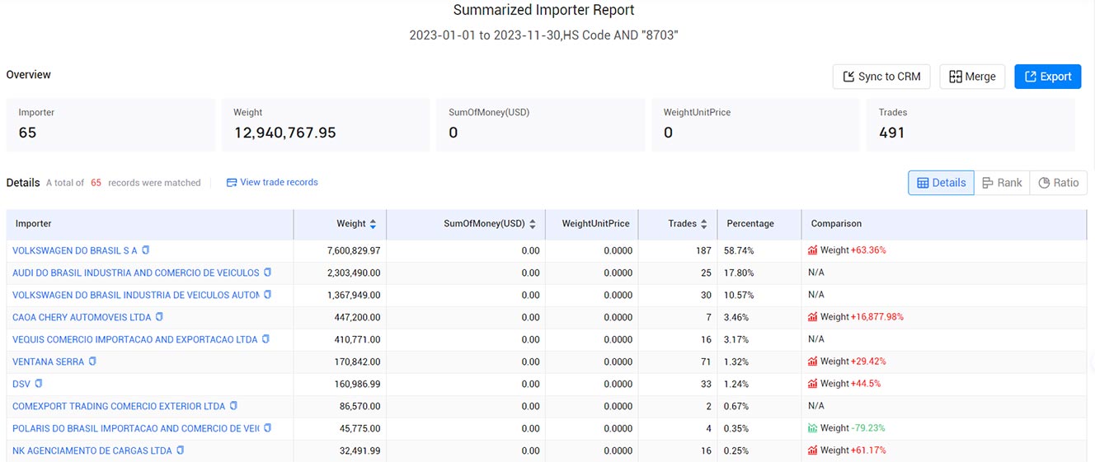Open VEQUIS COMERCIO IMPORTACAO importer page
The height and width of the screenshot is (462, 1095).
135,339
